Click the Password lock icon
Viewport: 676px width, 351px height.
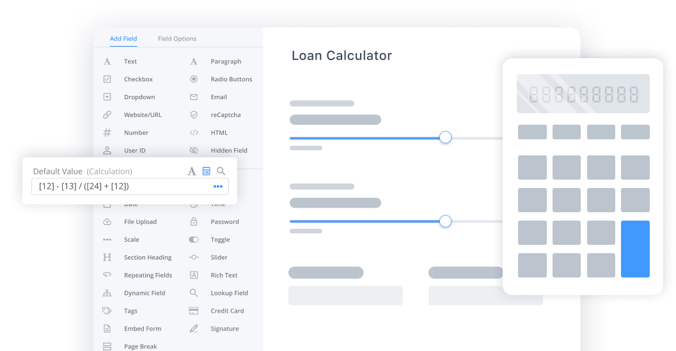[x=194, y=221]
